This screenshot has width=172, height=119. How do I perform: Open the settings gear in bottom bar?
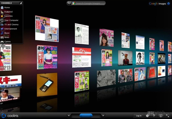coord(147,116)
